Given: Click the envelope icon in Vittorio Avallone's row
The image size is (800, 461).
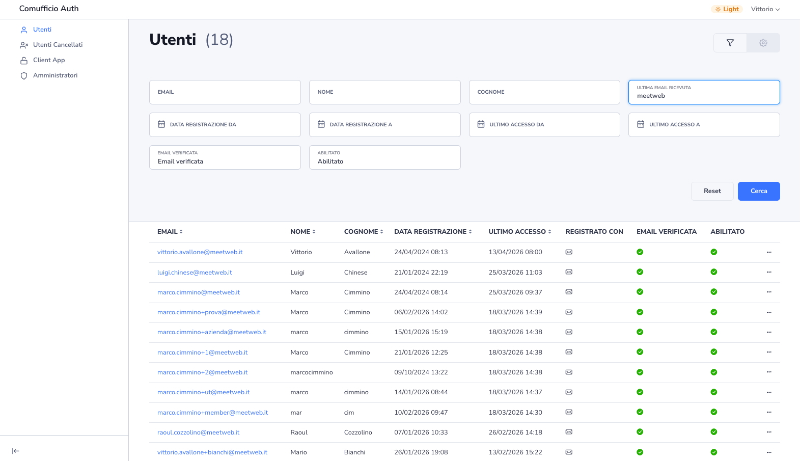Looking at the screenshot, I should pyautogui.click(x=569, y=252).
